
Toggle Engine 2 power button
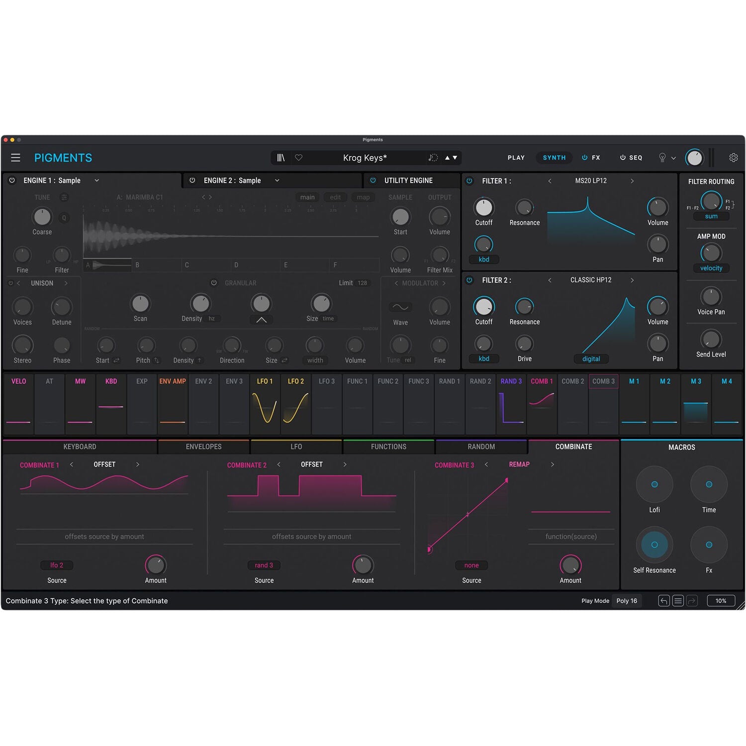(192, 181)
